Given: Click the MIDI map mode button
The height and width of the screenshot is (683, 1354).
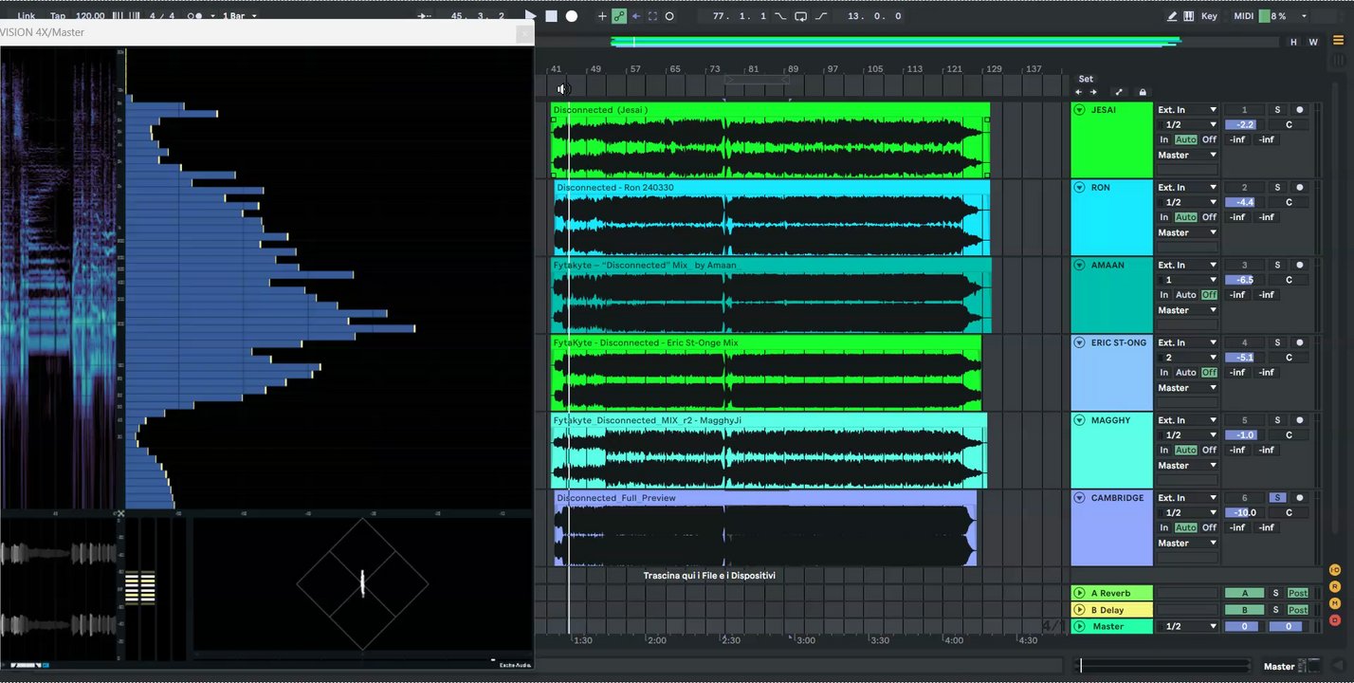Looking at the screenshot, I should point(1243,16).
